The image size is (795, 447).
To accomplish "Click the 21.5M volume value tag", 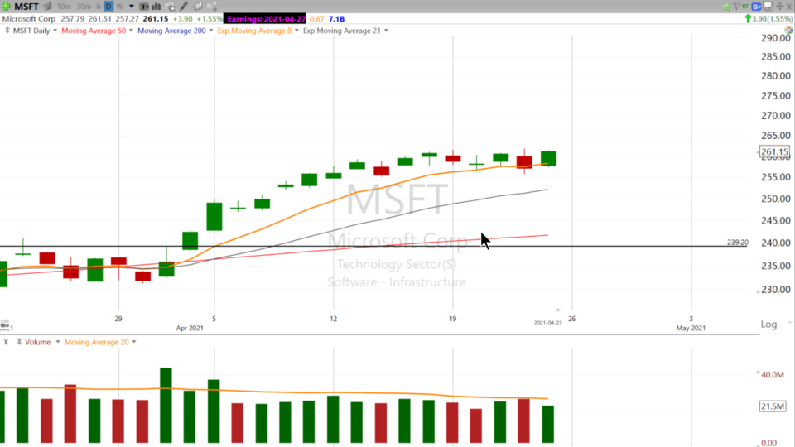I will (x=772, y=406).
